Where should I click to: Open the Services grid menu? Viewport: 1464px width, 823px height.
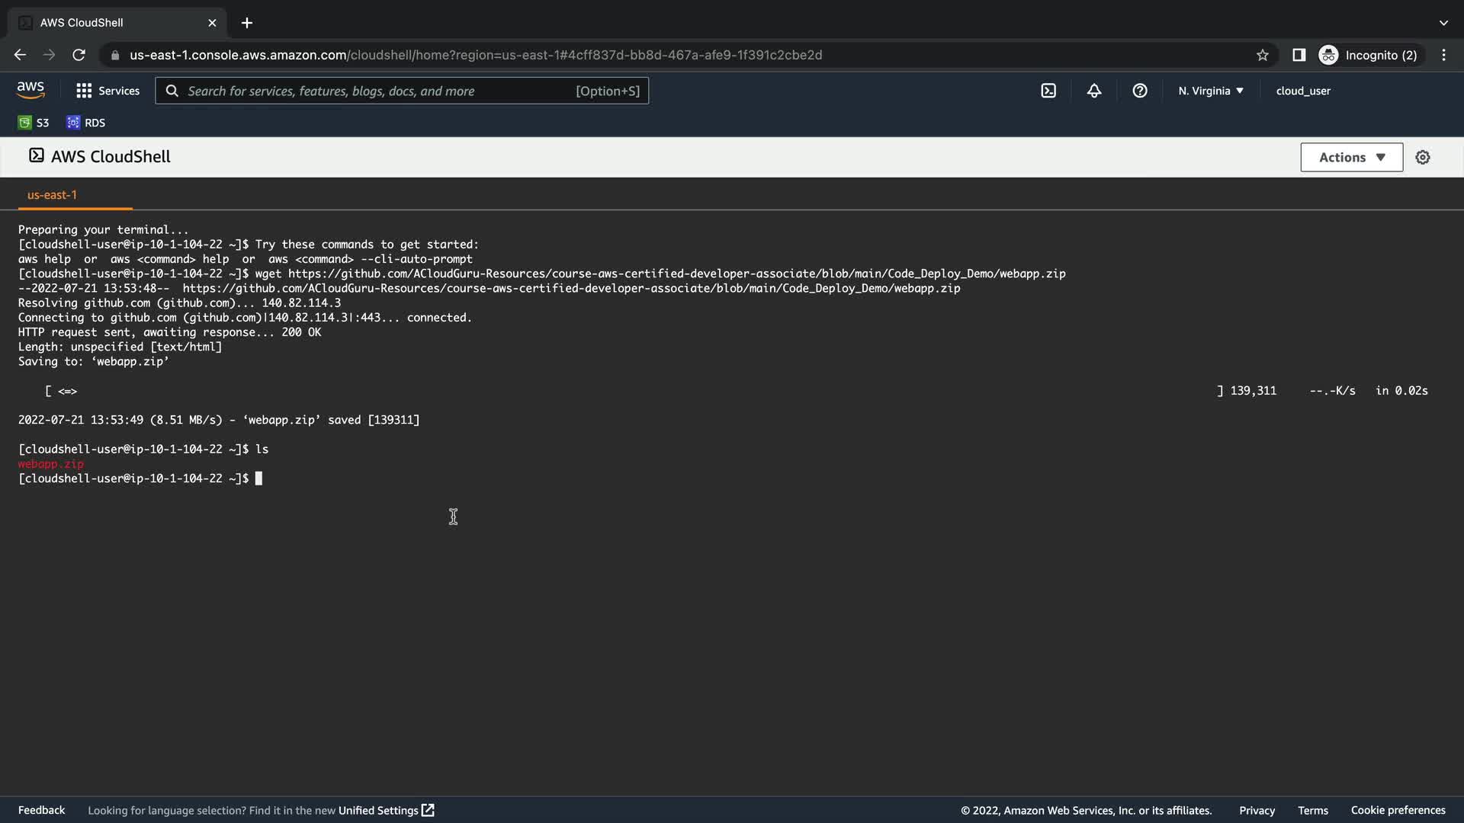[108, 91]
